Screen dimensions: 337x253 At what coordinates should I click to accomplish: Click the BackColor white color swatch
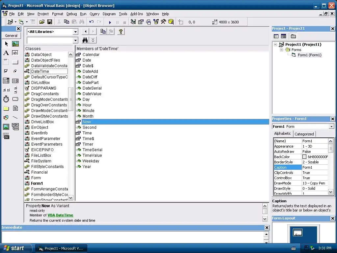tap(304, 156)
